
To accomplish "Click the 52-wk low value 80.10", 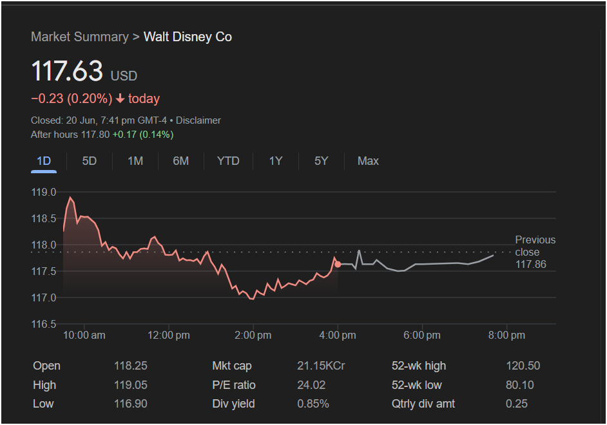I will tap(519, 385).
